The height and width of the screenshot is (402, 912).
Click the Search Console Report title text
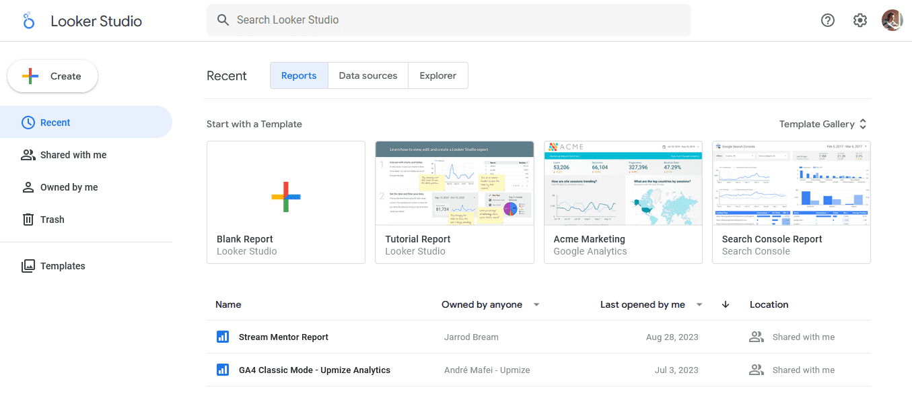point(772,239)
